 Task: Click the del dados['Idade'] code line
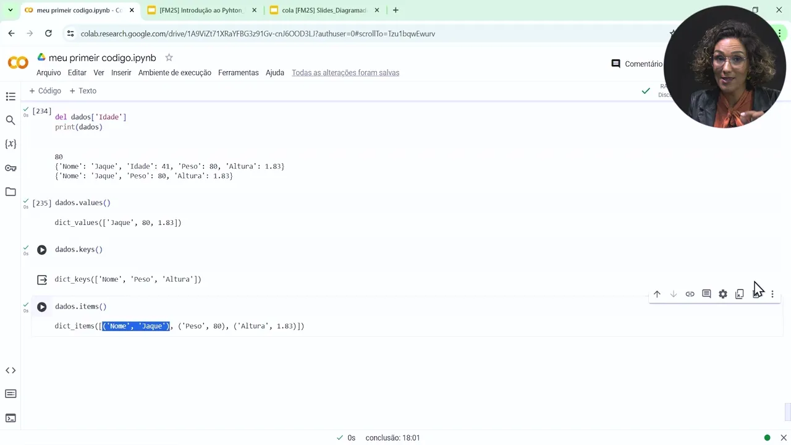tap(91, 117)
